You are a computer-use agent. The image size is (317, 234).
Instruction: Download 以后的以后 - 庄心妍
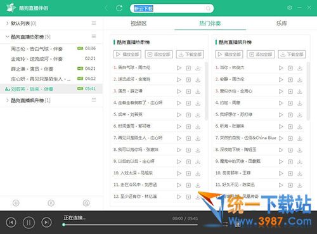(198, 162)
